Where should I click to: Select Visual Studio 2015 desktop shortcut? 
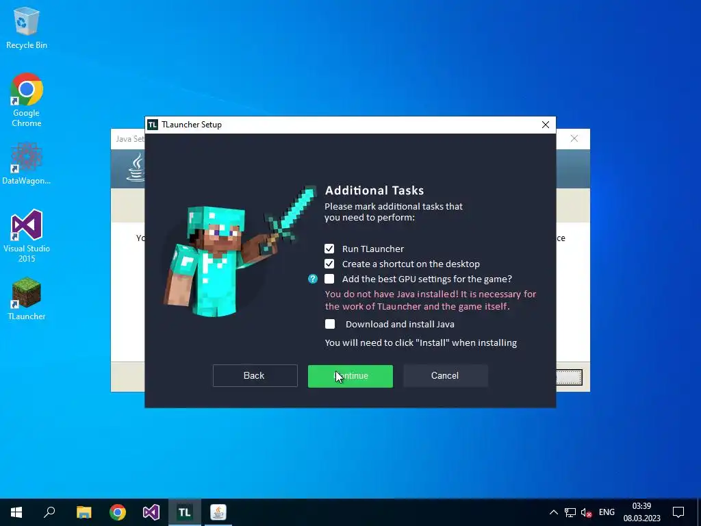click(x=27, y=236)
